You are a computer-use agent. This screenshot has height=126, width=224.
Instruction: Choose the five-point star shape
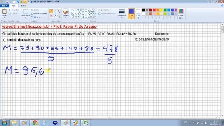click(x=79, y=17)
